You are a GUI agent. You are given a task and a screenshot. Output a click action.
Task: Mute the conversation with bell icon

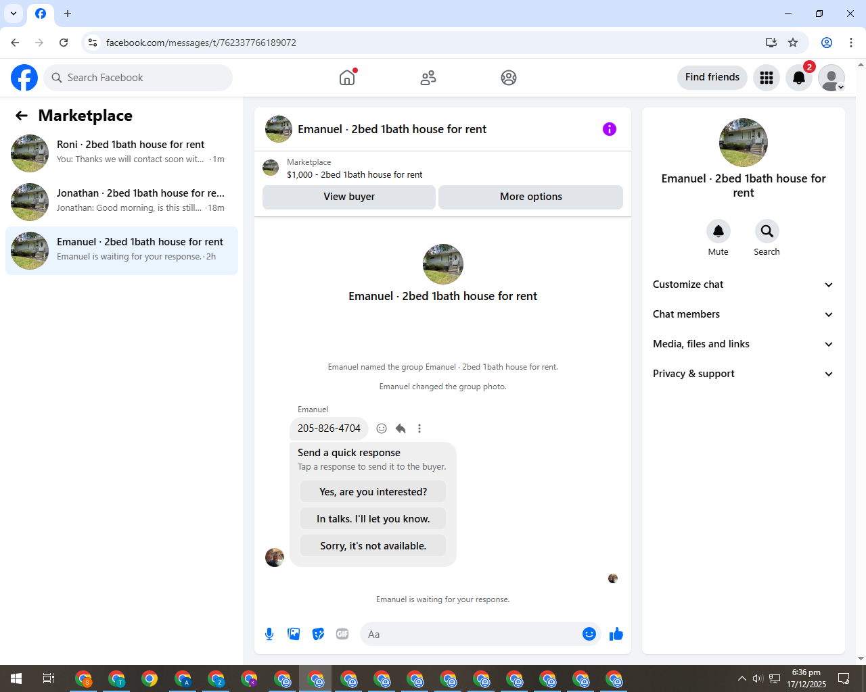[719, 231]
